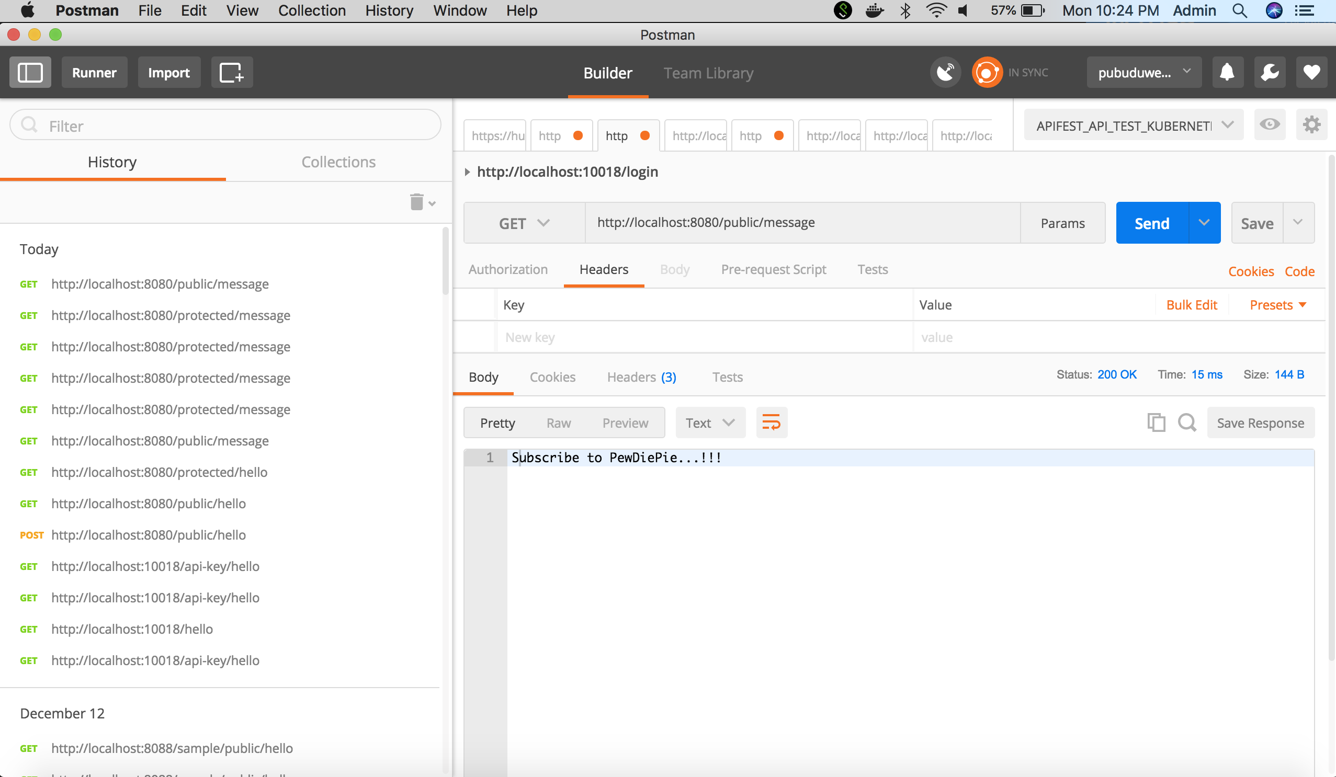Click the green S menu bar icon
Viewport: 1336px width, 777px height.
pos(843,10)
